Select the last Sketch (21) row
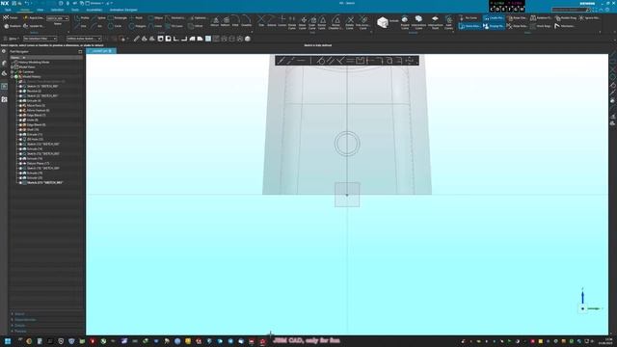617x347 pixels. (x=45, y=182)
